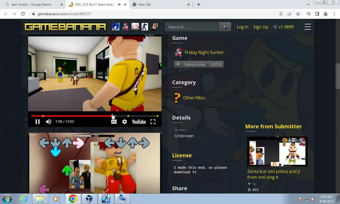Open Zanta sml police mod thumbnail
Screen dimensions: 340x204
click(x=277, y=151)
